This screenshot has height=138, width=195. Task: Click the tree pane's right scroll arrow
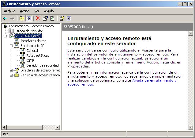point(58,127)
